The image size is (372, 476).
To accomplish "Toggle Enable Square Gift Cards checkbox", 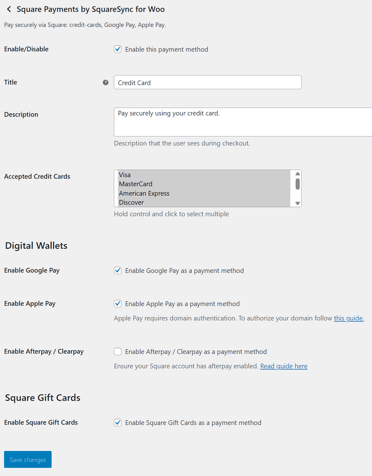I will tap(118, 422).
